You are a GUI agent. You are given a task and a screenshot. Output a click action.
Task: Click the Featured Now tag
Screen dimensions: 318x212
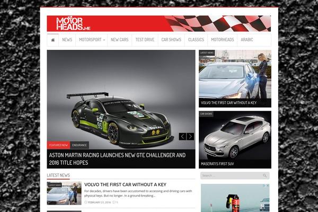(58, 145)
